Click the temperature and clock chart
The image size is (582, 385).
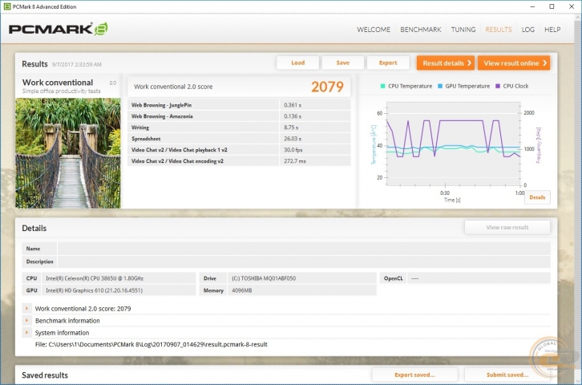click(x=453, y=144)
